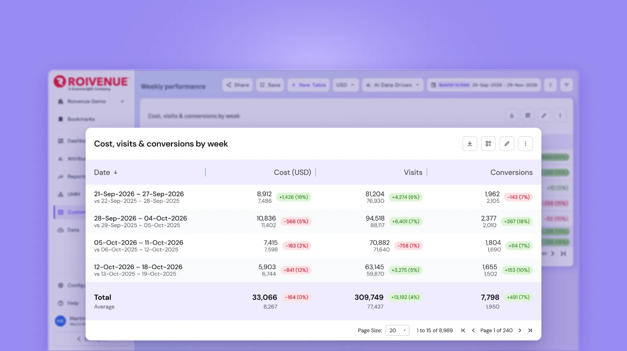Click the -841 (12%) cost change badge
The image size is (627, 351).
(296, 270)
